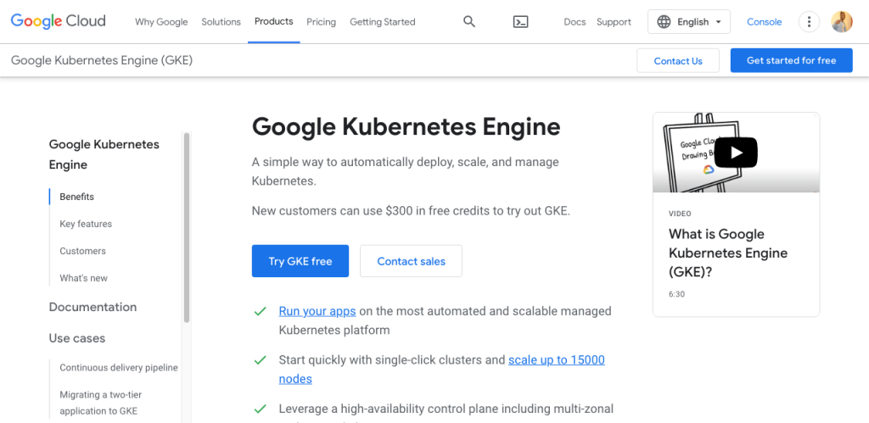869x423 pixels.
Task: Open the Products menu
Action: 273,21
